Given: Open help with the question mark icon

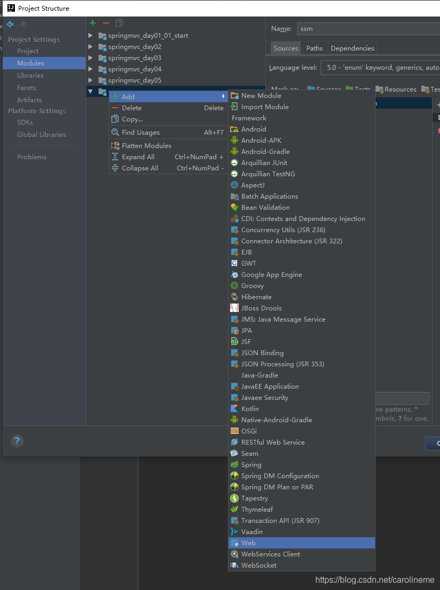Looking at the screenshot, I should pos(17,441).
